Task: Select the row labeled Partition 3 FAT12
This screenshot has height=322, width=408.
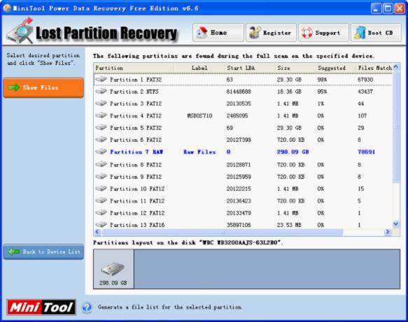Action: [x=243, y=103]
